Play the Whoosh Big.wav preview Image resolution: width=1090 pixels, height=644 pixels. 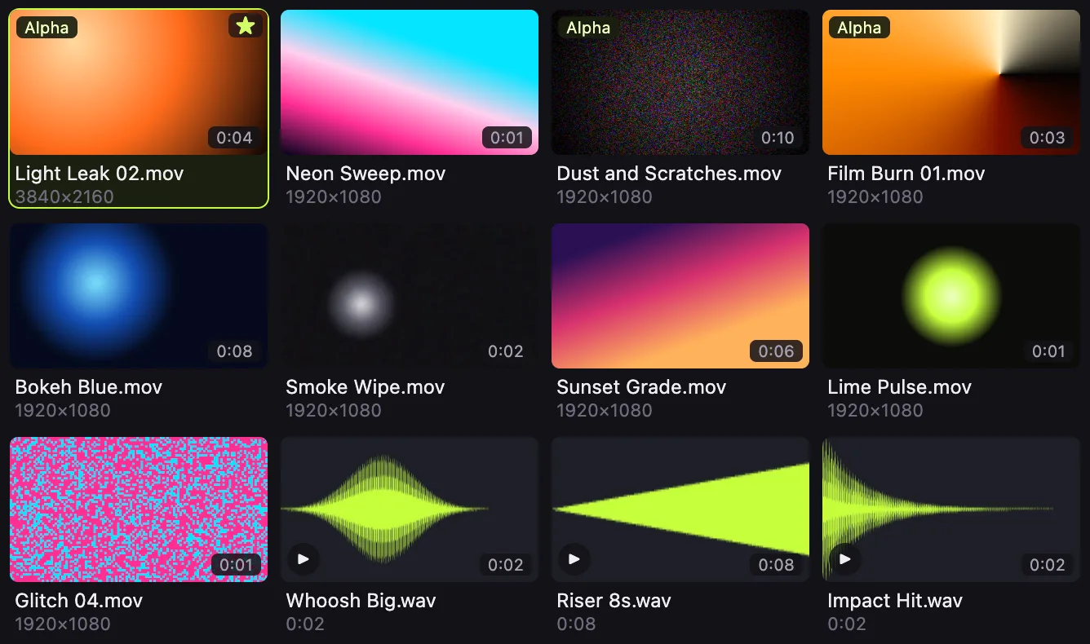click(304, 559)
